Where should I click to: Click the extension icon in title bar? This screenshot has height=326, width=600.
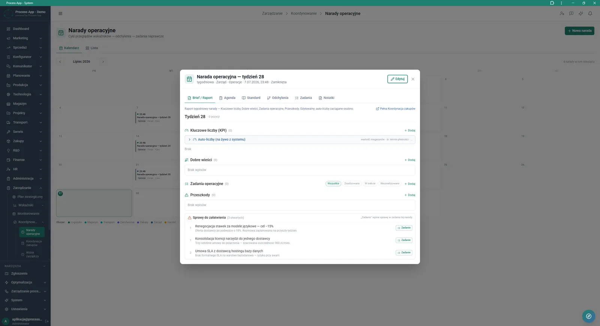pos(552,3)
